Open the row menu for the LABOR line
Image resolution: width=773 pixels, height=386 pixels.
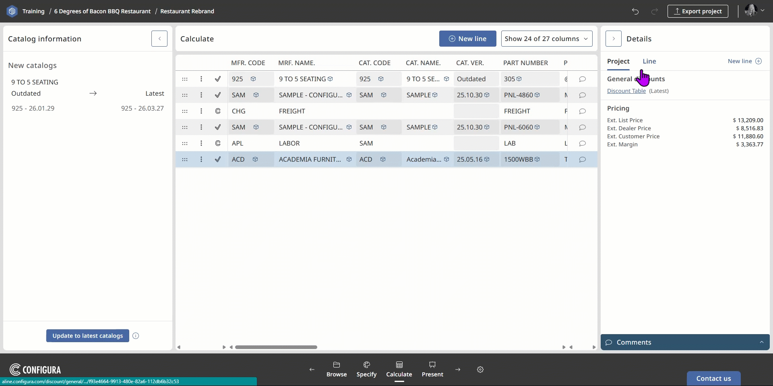click(x=201, y=143)
